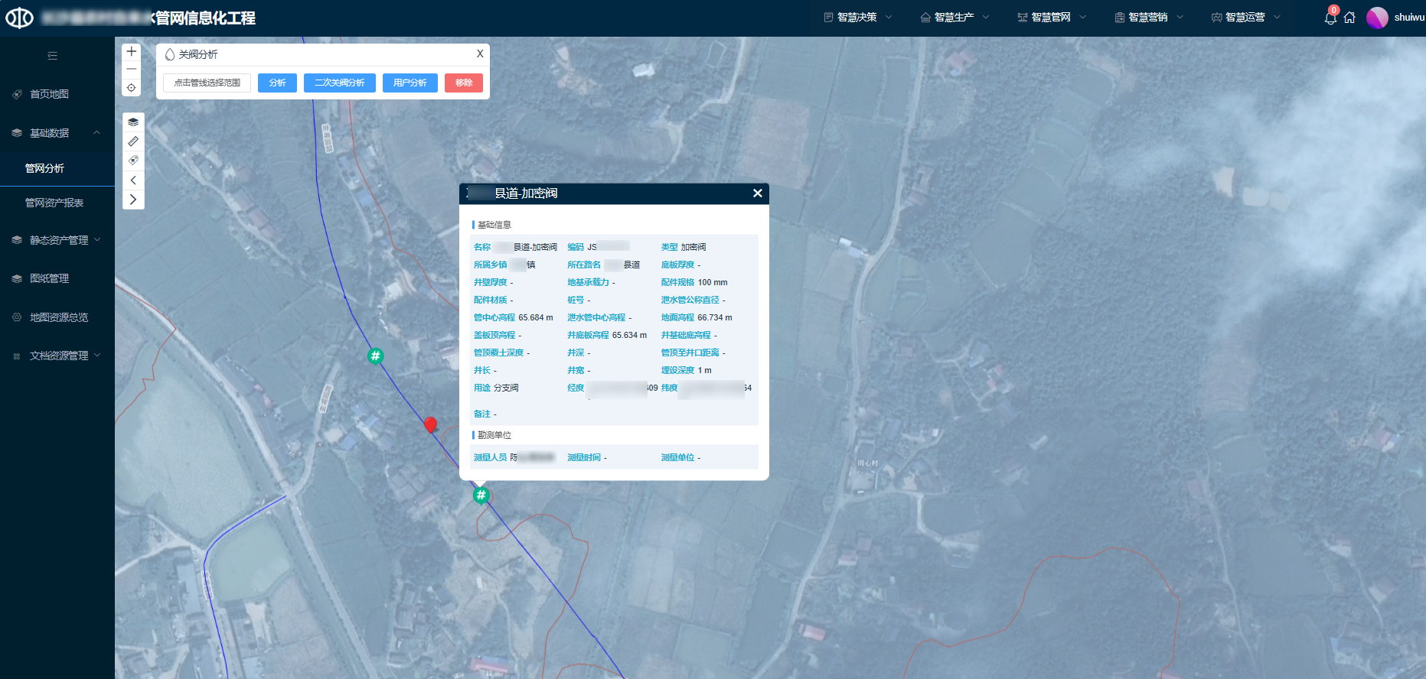The image size is (1426, 679).
Task: Open the map layers tool
Action: [133, 122]
